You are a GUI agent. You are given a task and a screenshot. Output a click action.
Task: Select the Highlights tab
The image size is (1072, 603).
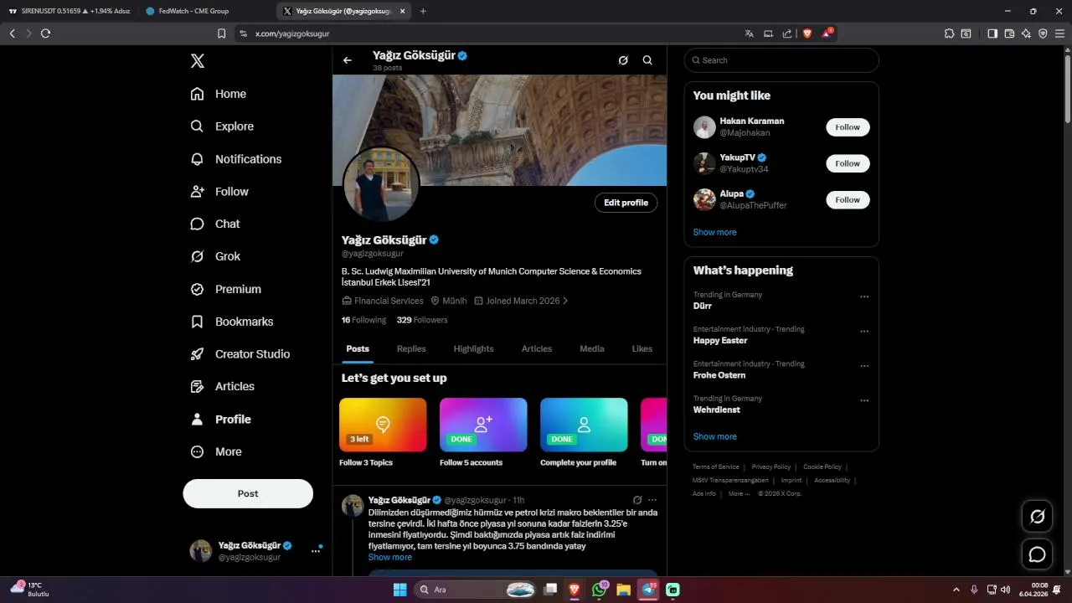473,348
